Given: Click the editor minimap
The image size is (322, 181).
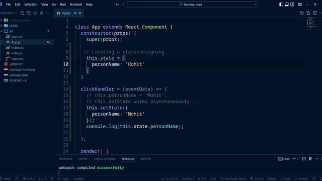Looking at the screenshot, I should coord(313,24).
